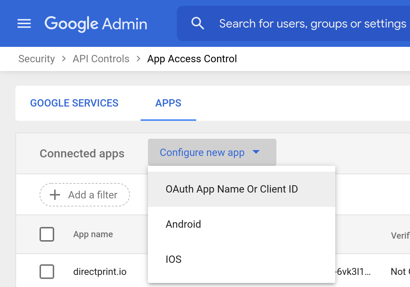Viewport: 410px width, 287px height.
Task: Toggle the select-all checkbox in header
Action: point(47,234)
